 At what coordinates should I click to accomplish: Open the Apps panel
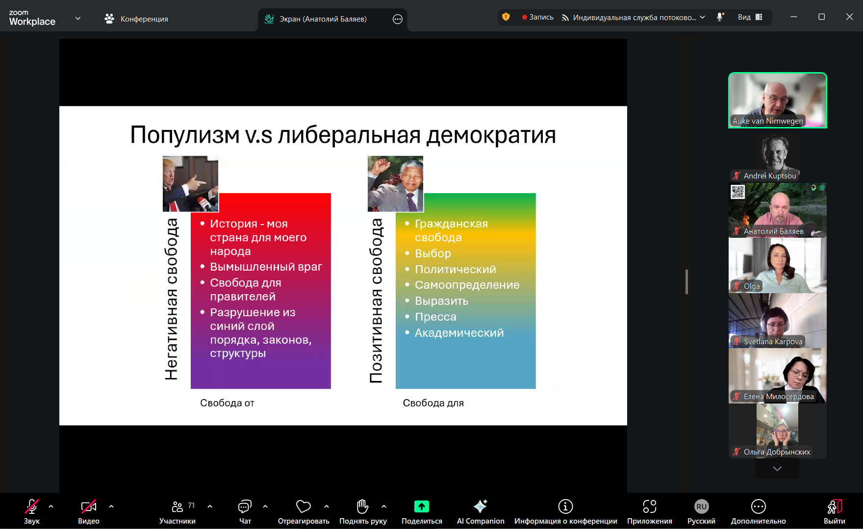coord(649,511)
